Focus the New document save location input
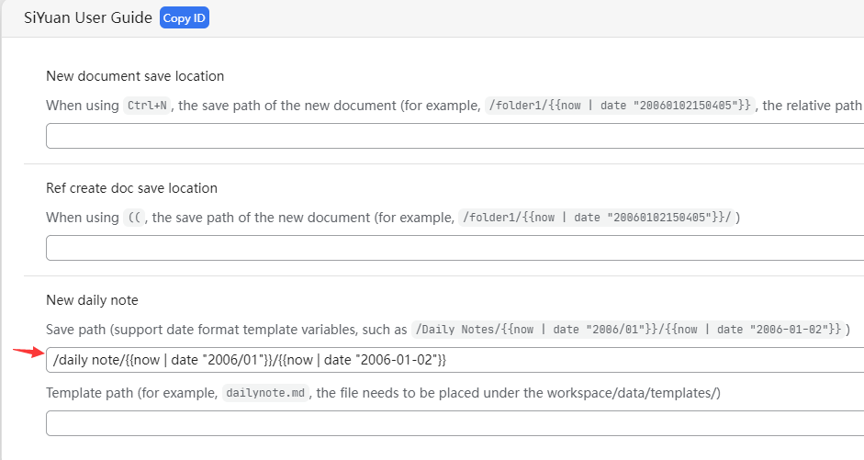The image size is (864, 460). [454, 136]
